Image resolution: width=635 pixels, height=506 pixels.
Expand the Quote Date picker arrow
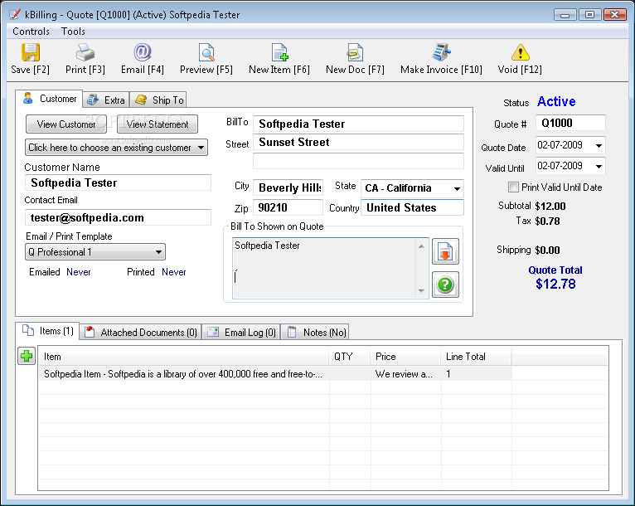pyautogui.click(x=599, y=145)
